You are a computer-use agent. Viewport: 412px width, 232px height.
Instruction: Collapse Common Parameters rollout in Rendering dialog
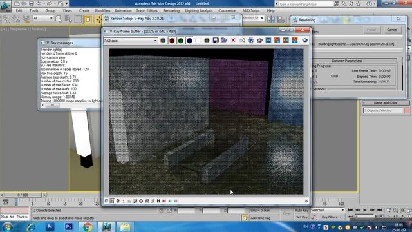coord(346,61)
